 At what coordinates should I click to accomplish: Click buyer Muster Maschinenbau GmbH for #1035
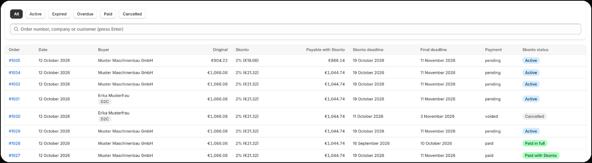coord(126,61)
